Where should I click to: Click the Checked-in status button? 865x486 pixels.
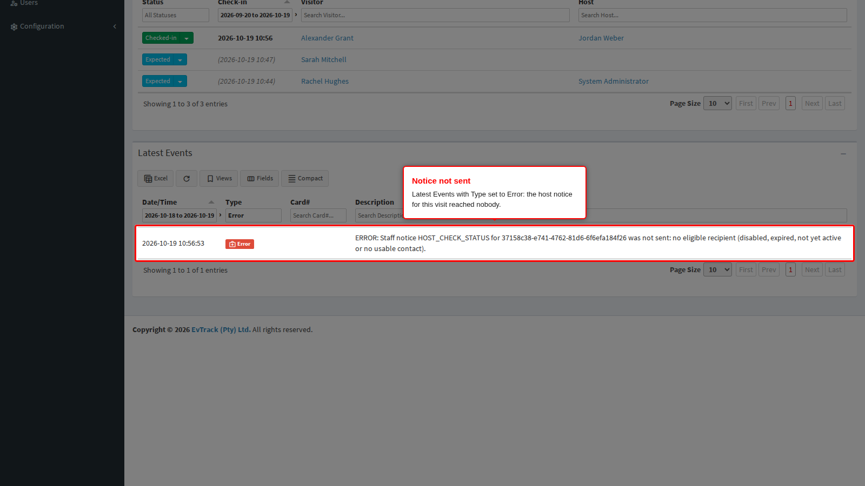[x=161, y=38]
